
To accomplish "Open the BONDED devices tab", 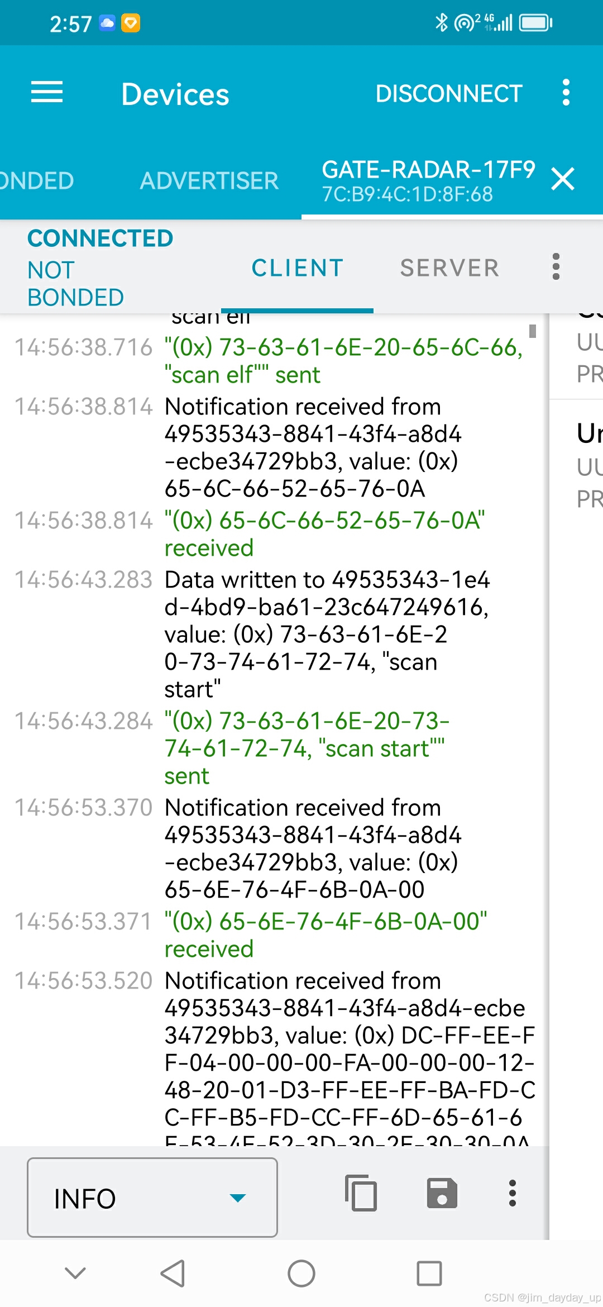I will coord(36,180).
